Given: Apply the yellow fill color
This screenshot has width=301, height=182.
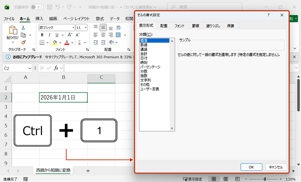Looking at the screenshot, I should click(x=55, y=42).
